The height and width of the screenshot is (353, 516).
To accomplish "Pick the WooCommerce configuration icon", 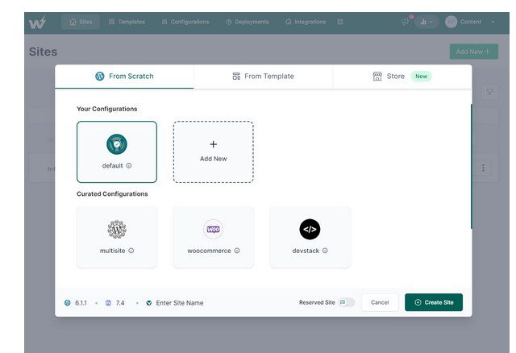I will [x=213, y=229].
